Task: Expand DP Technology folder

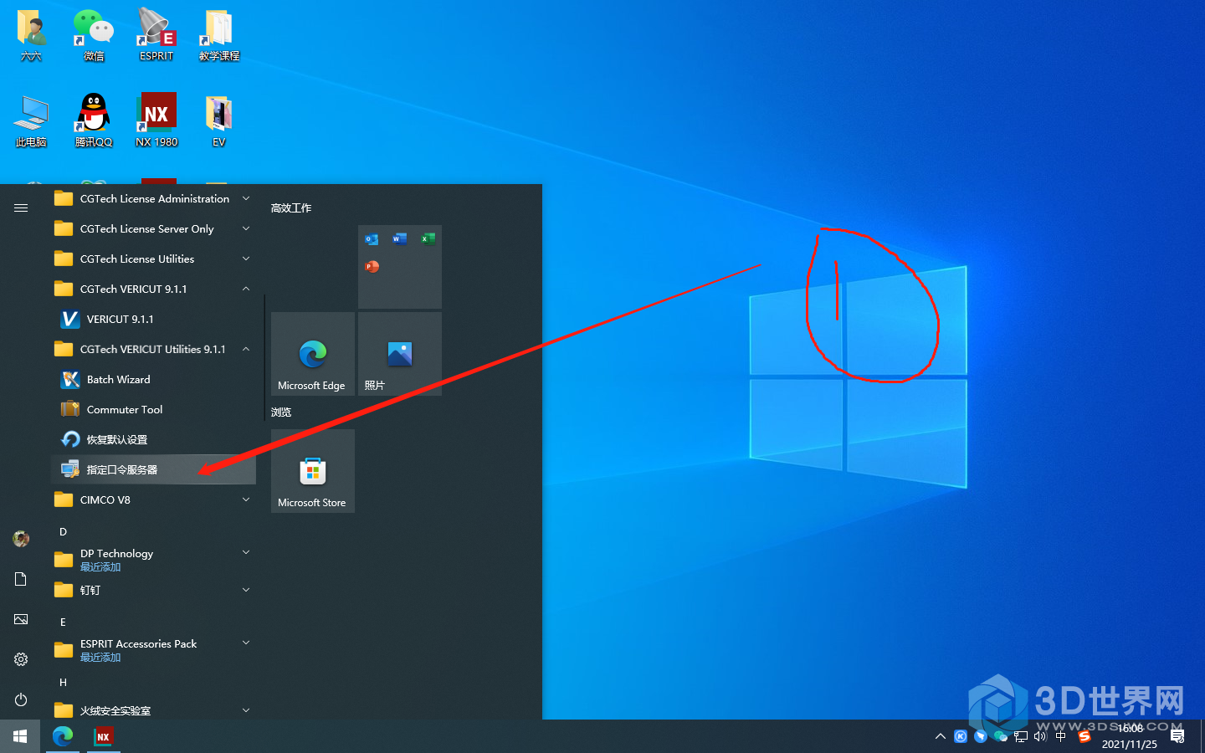Action: point(153,560)
